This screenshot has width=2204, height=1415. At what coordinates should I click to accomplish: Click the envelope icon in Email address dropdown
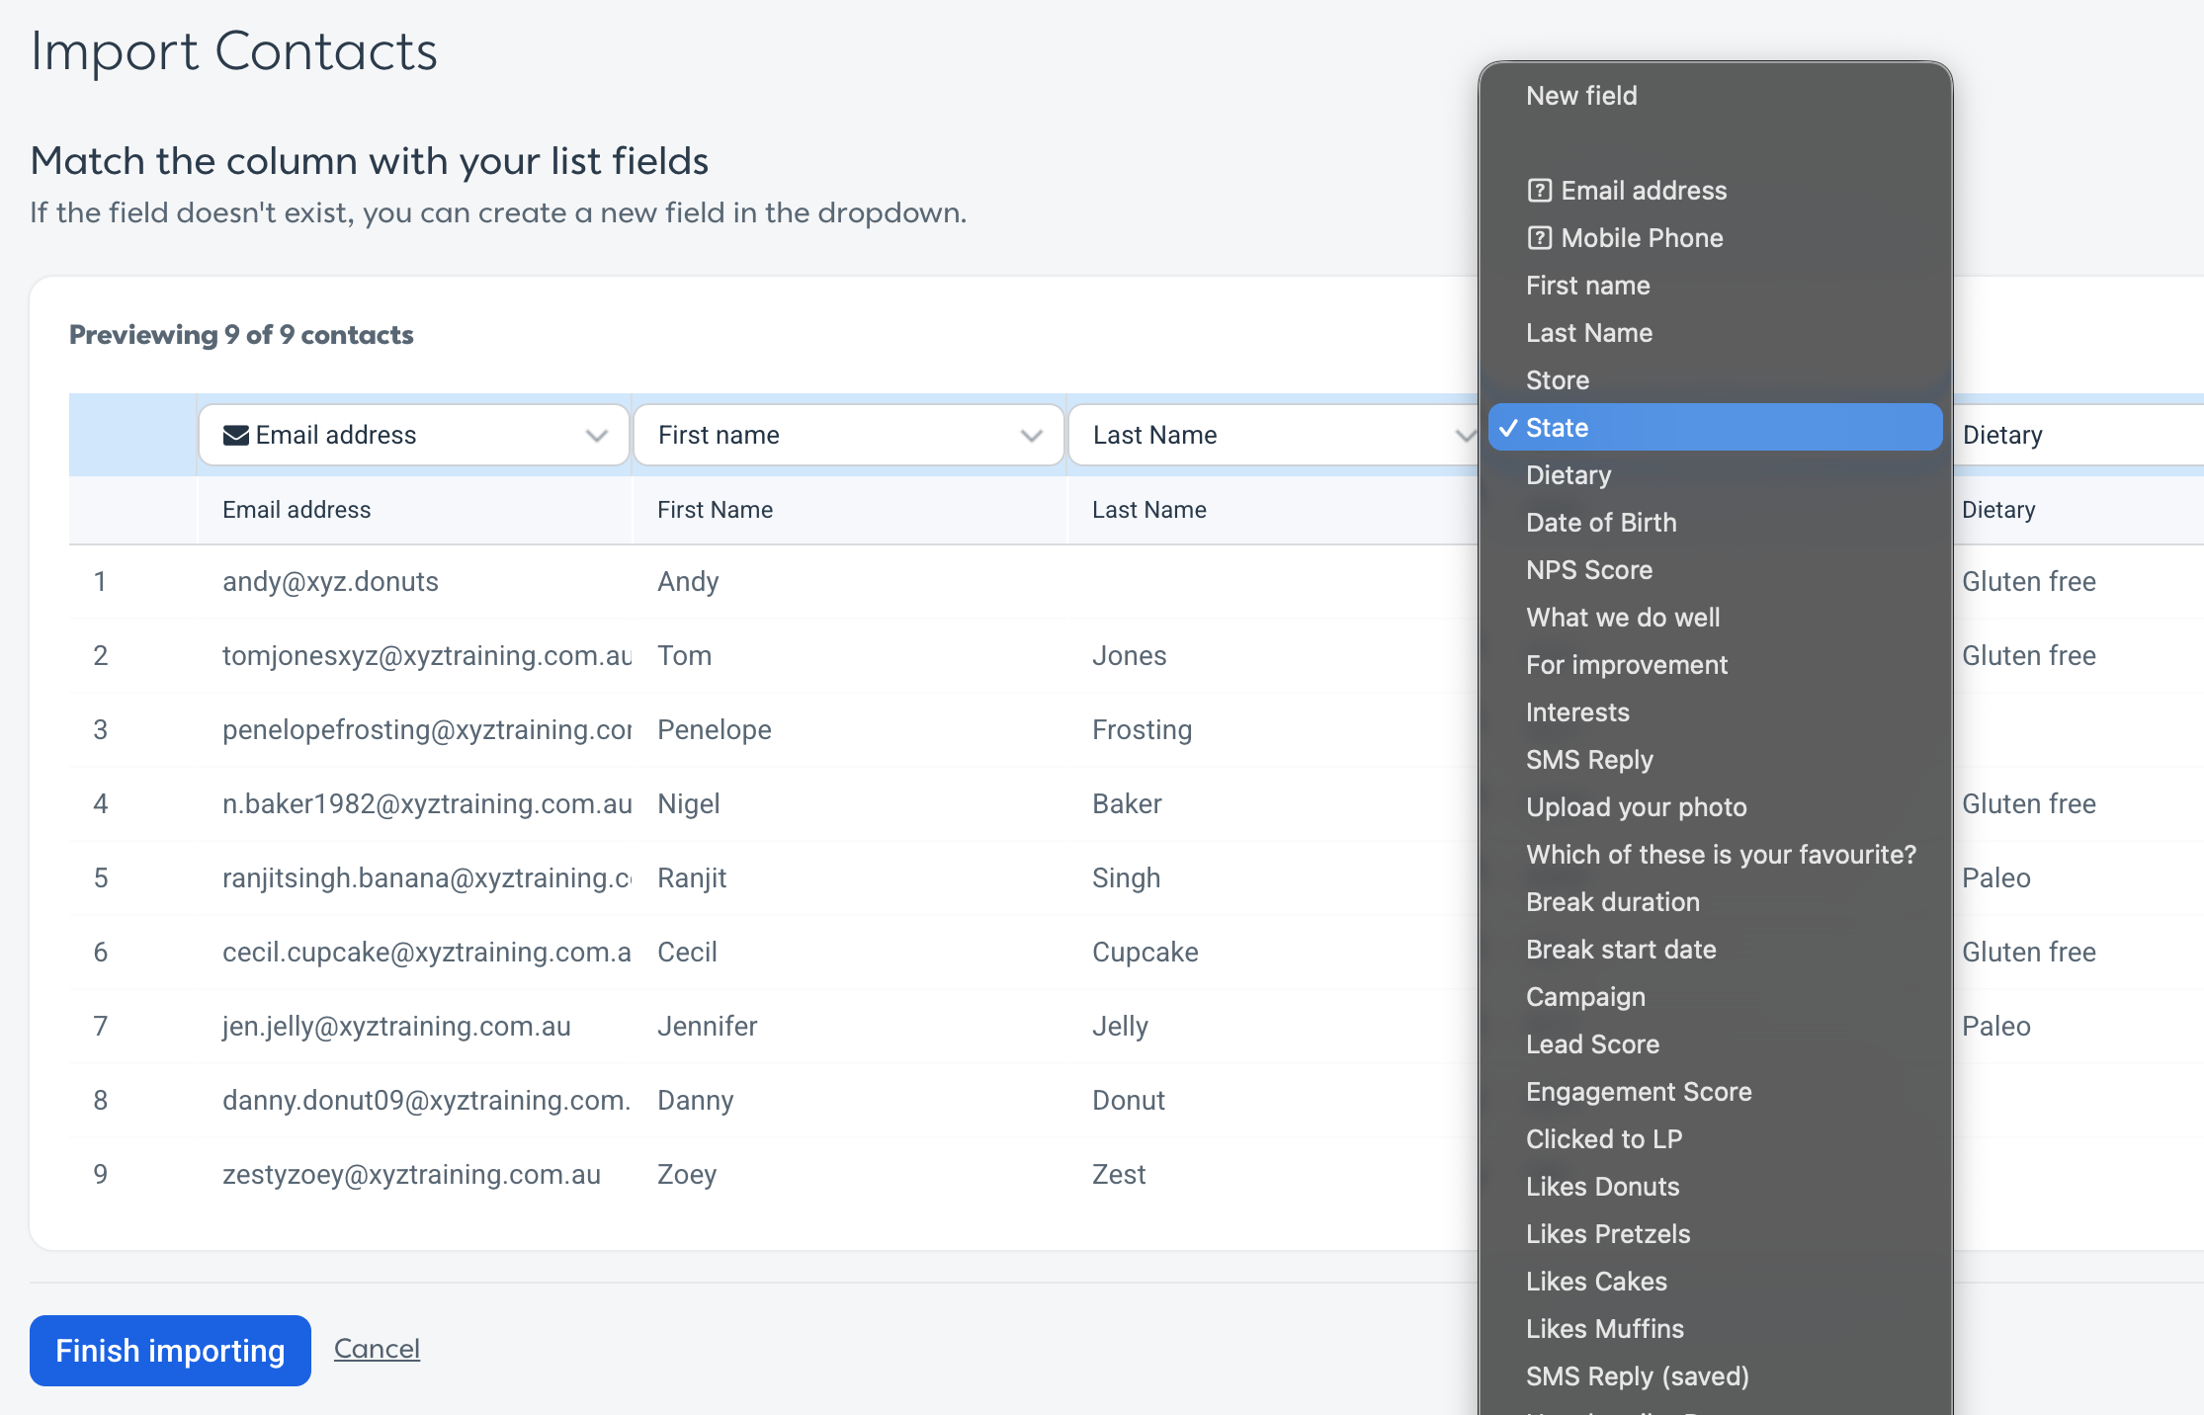point(235,436)
